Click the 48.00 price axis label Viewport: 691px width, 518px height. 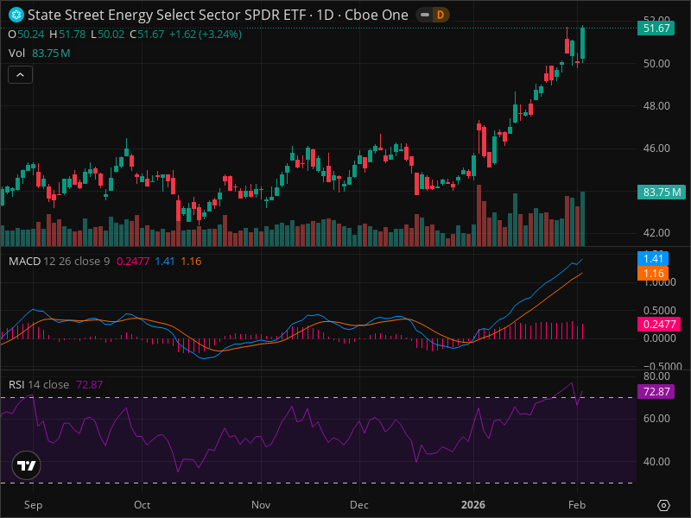point(656,106)
